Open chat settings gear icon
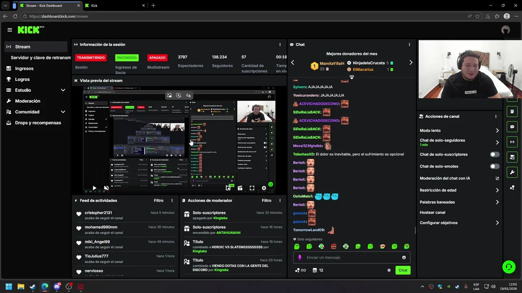The height and width of the screenshot is (293, 522). [389, 270]
